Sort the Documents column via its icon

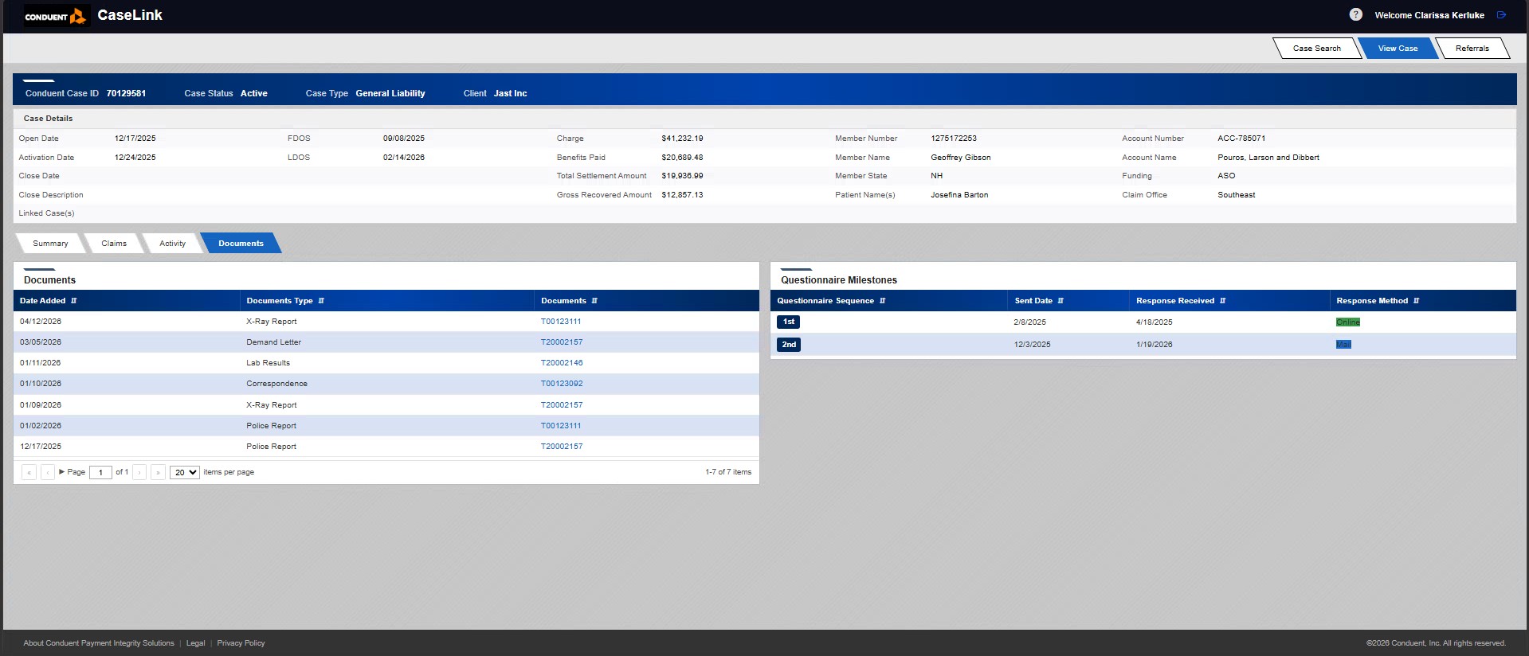pyautogui.click(x=594, y=301)
